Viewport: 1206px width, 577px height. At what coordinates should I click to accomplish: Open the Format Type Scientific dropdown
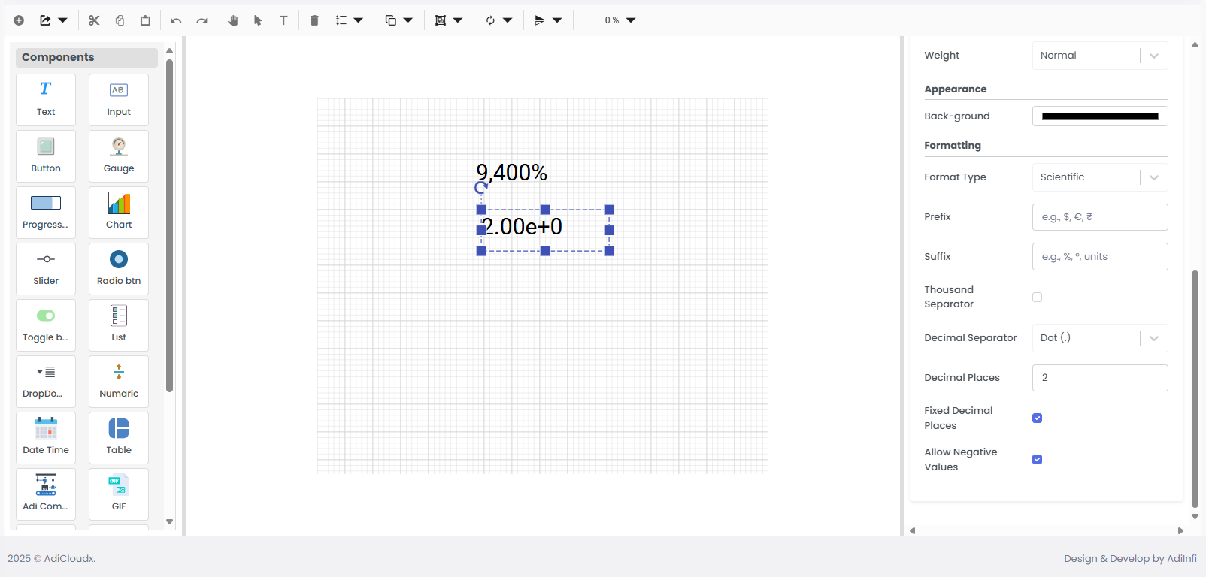pos(1100,177)
